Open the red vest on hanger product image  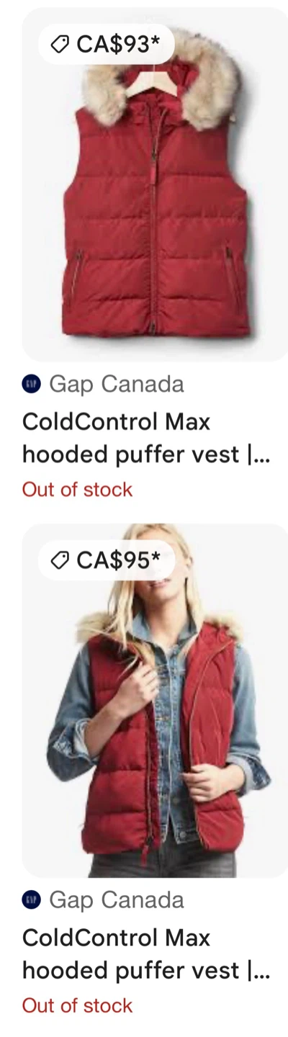click(155, 184)
